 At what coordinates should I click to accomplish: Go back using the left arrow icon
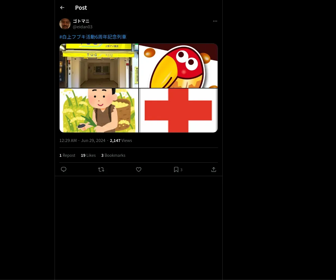62,8
